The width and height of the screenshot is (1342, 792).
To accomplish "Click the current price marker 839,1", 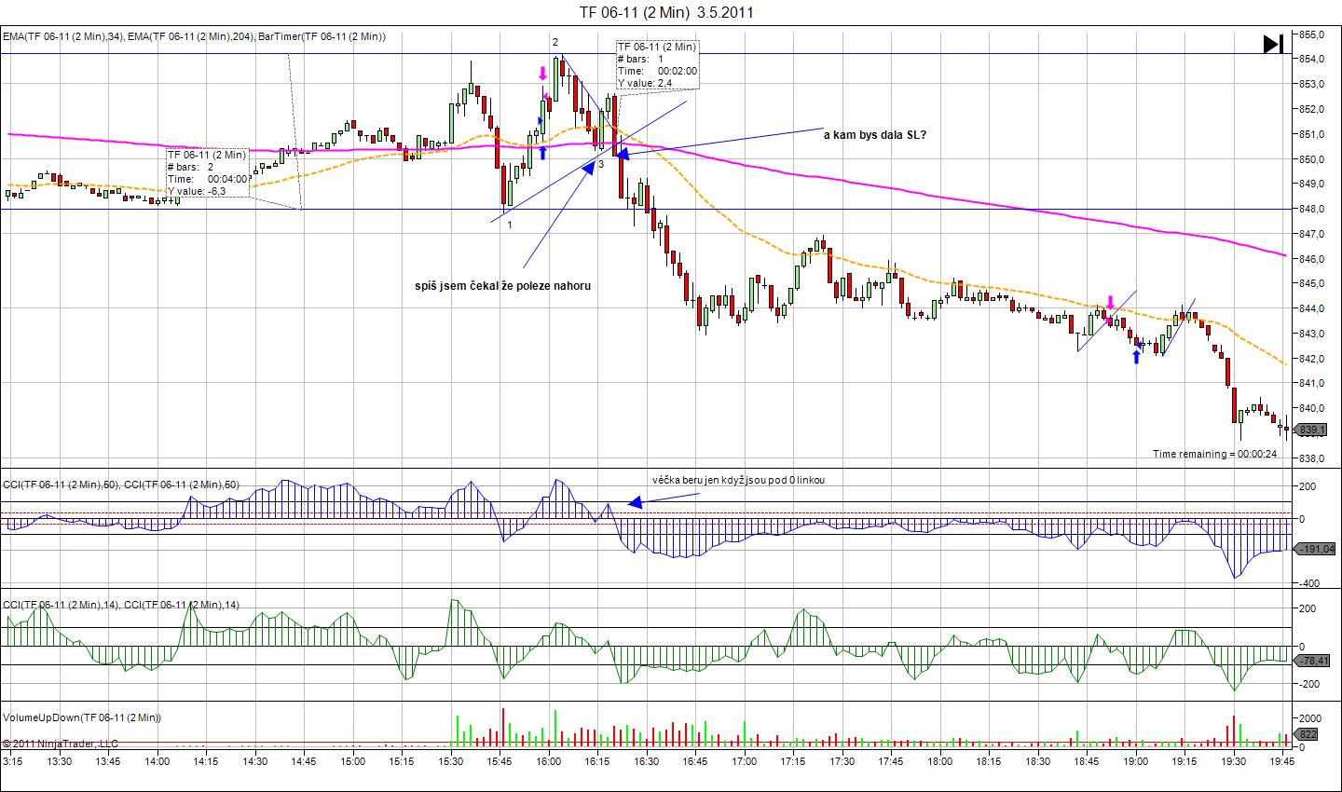I will (x=1311, y=430).
